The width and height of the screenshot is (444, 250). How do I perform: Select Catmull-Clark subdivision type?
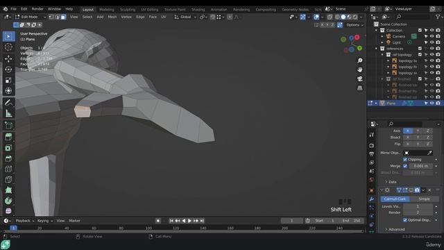(395, 199)
